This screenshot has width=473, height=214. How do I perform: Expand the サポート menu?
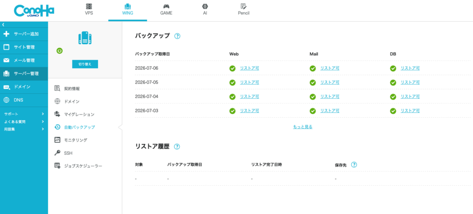click(24, 114)
